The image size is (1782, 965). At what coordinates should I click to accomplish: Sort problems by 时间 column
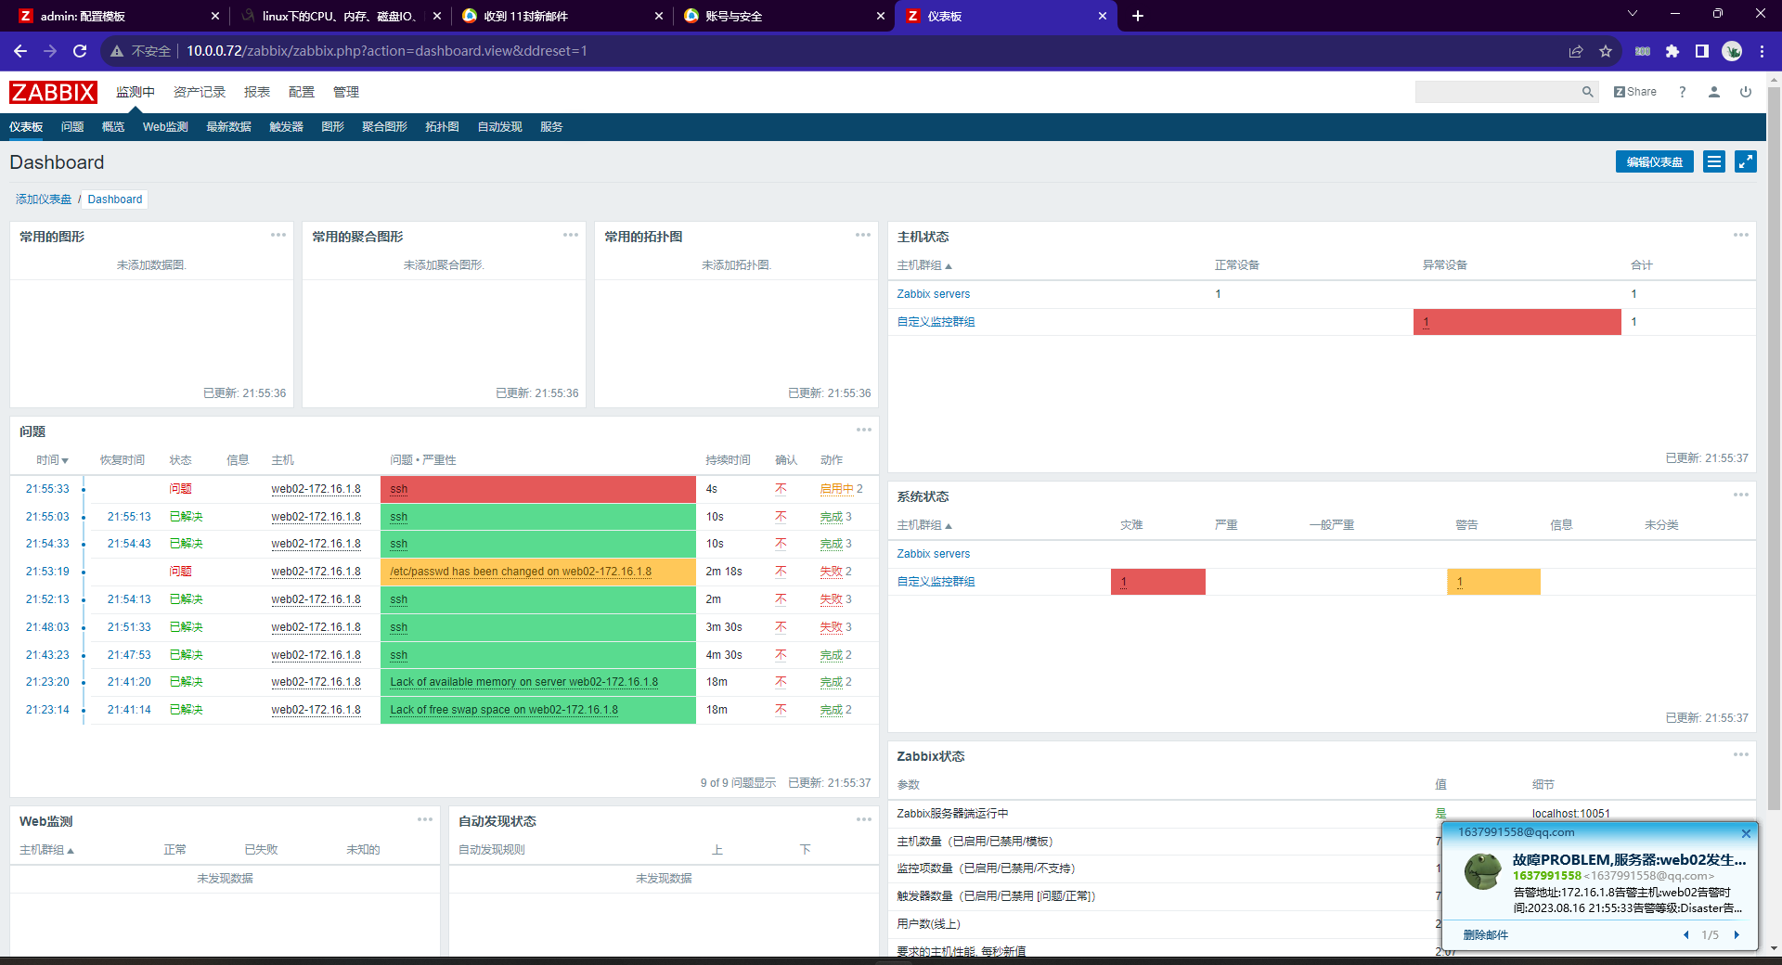tap(53, 460)
